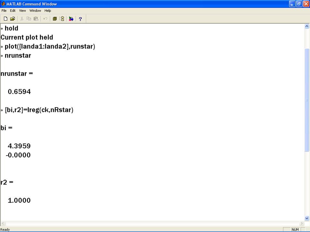Open the Path Browser icon
Image resolution: width=310 pixels, height=232 pixels.
[62, 19]
